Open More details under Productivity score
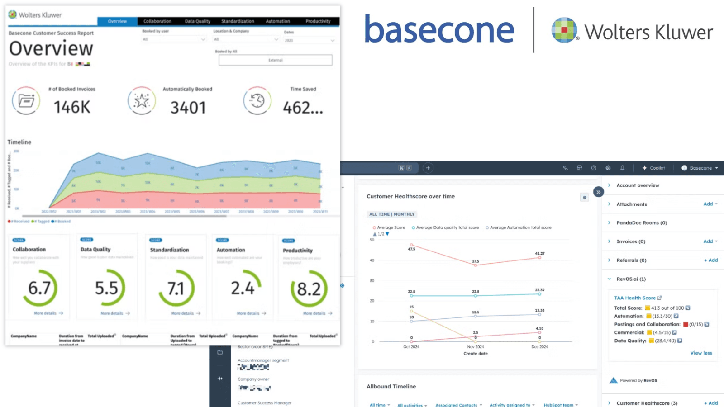 pos(318,313)
